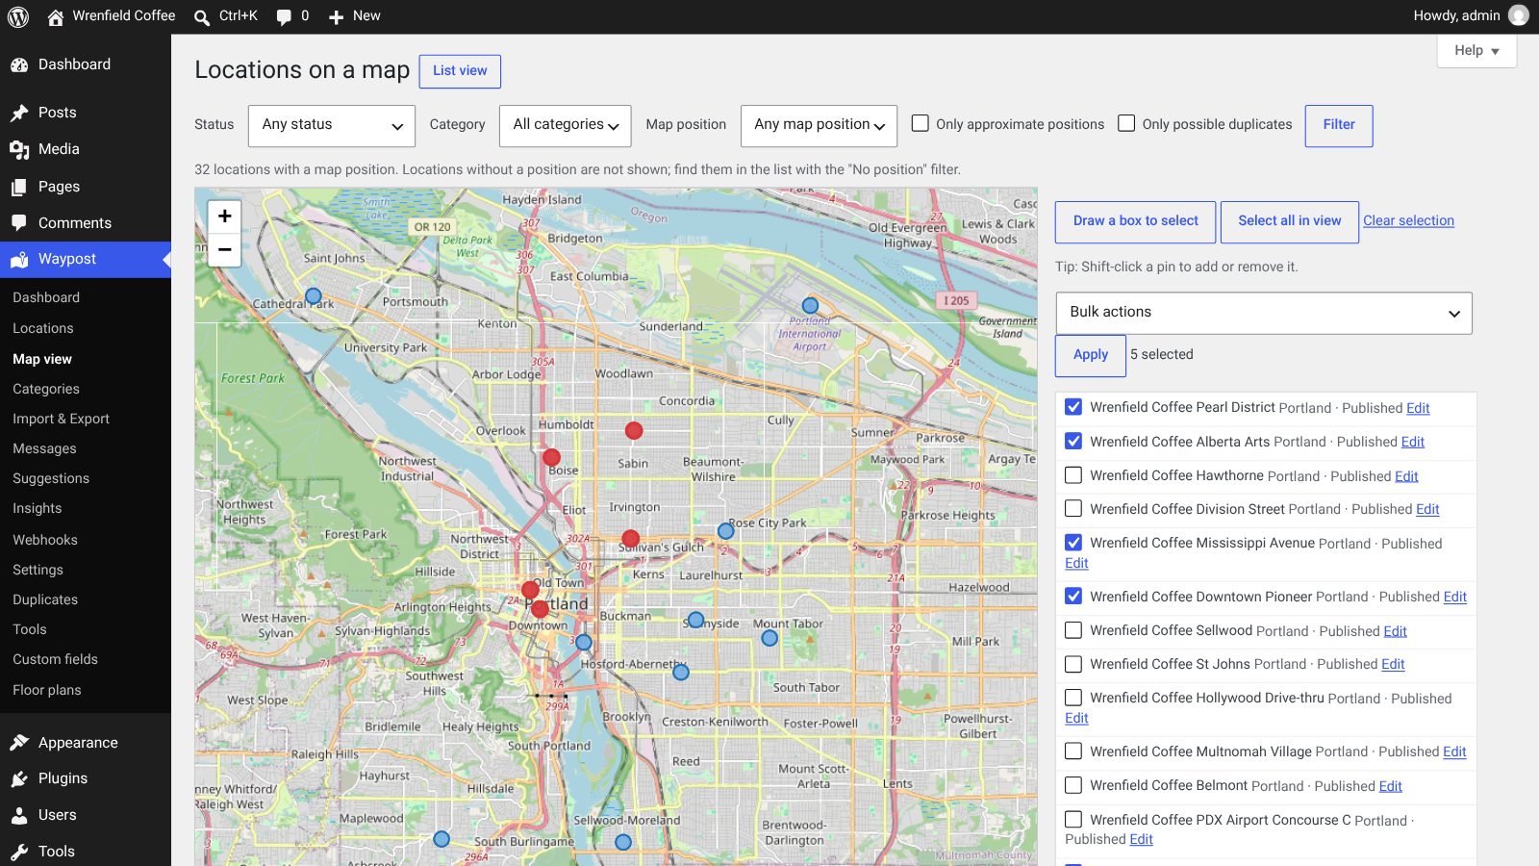The width and height of the screenshot is (1539, 866).
Task: Open Locations in the Waypost submenu
Action: [43, 328]
